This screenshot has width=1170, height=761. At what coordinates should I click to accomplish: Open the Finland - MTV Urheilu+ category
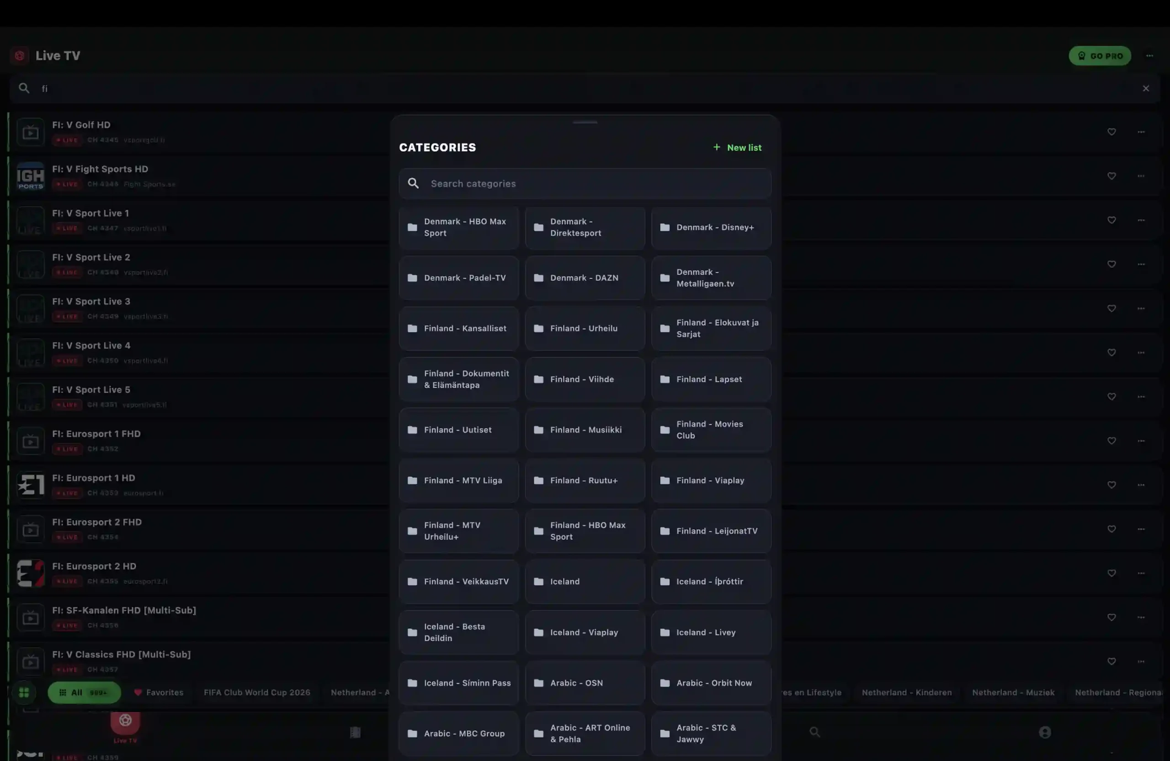[458, 531]
